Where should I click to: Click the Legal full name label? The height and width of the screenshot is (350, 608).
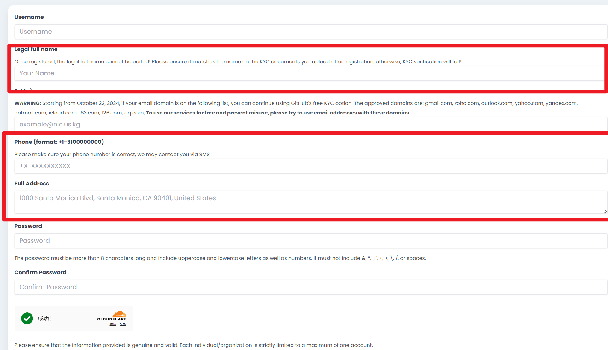click(x=36, y=49)
